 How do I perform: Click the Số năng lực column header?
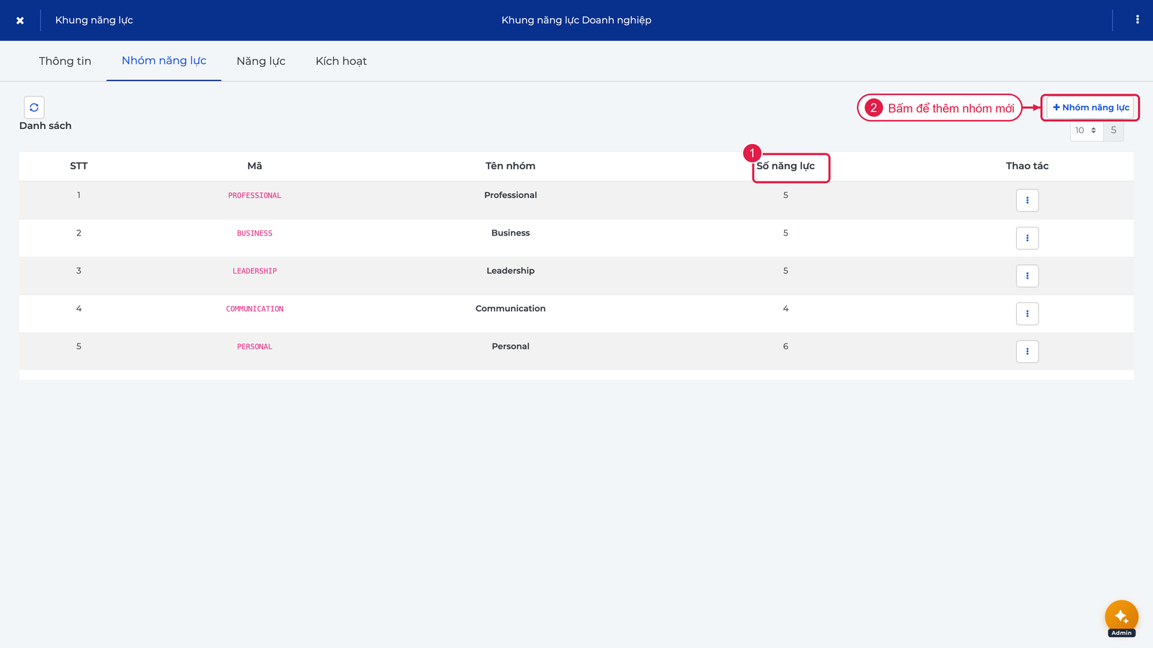[785, 166]
